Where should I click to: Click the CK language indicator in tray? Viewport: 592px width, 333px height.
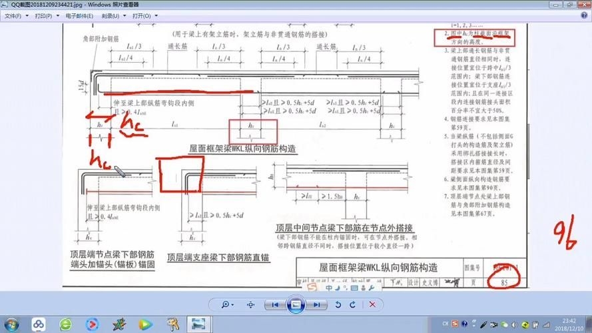click(445, 324)
